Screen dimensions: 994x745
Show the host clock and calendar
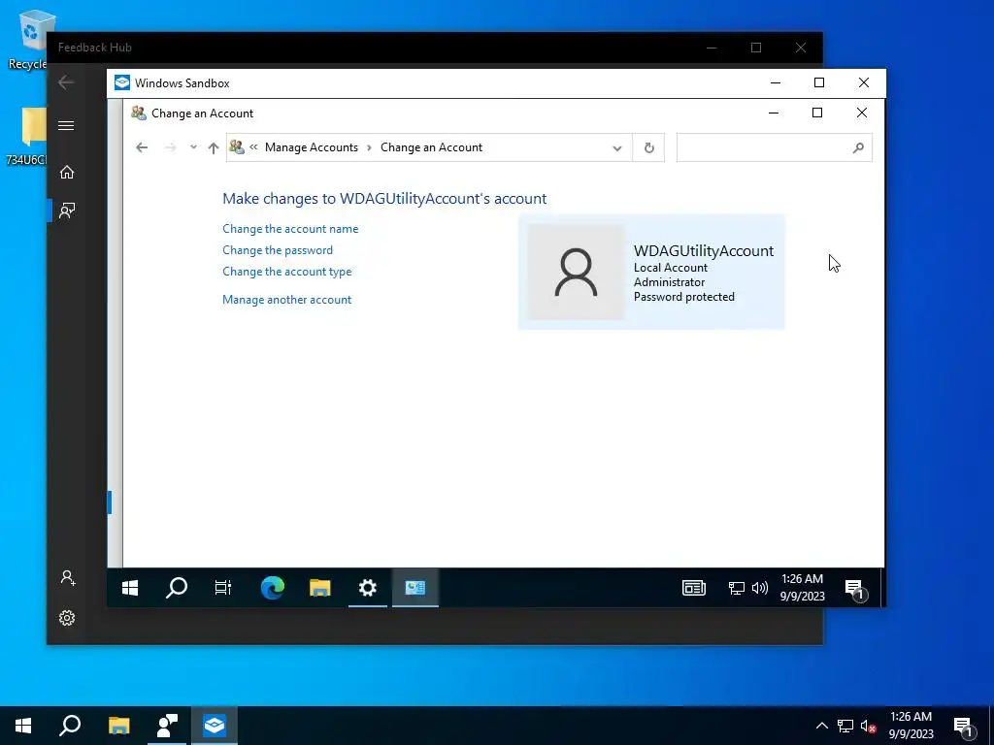[911, 726]
